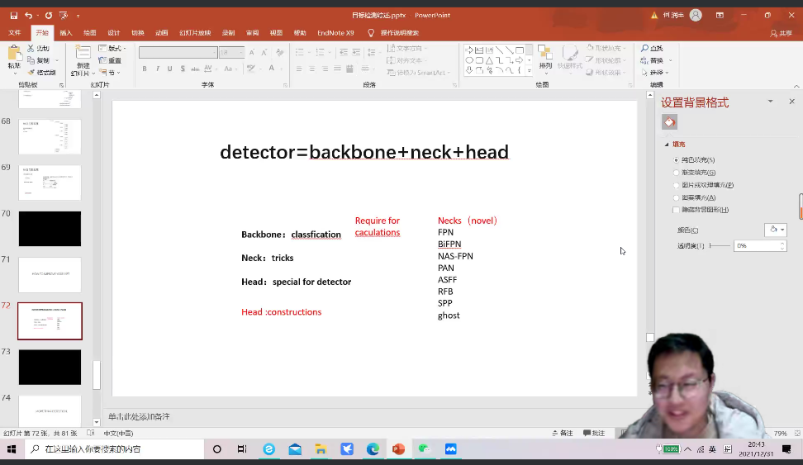Click the Decrease Font Size icon
The width and height of the screenshot is (803, 465).
[264, 52]
